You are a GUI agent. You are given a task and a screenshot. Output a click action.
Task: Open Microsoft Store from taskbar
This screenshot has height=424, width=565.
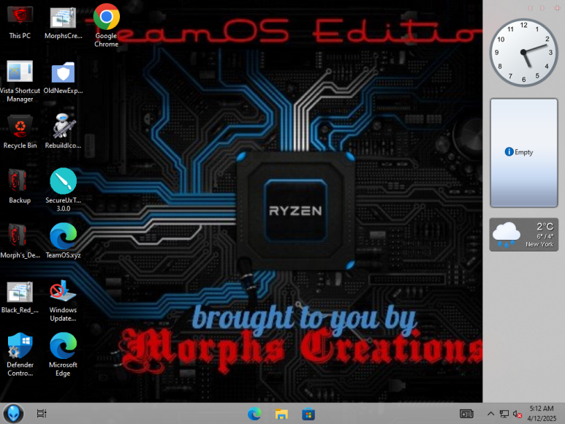(308, 414)
